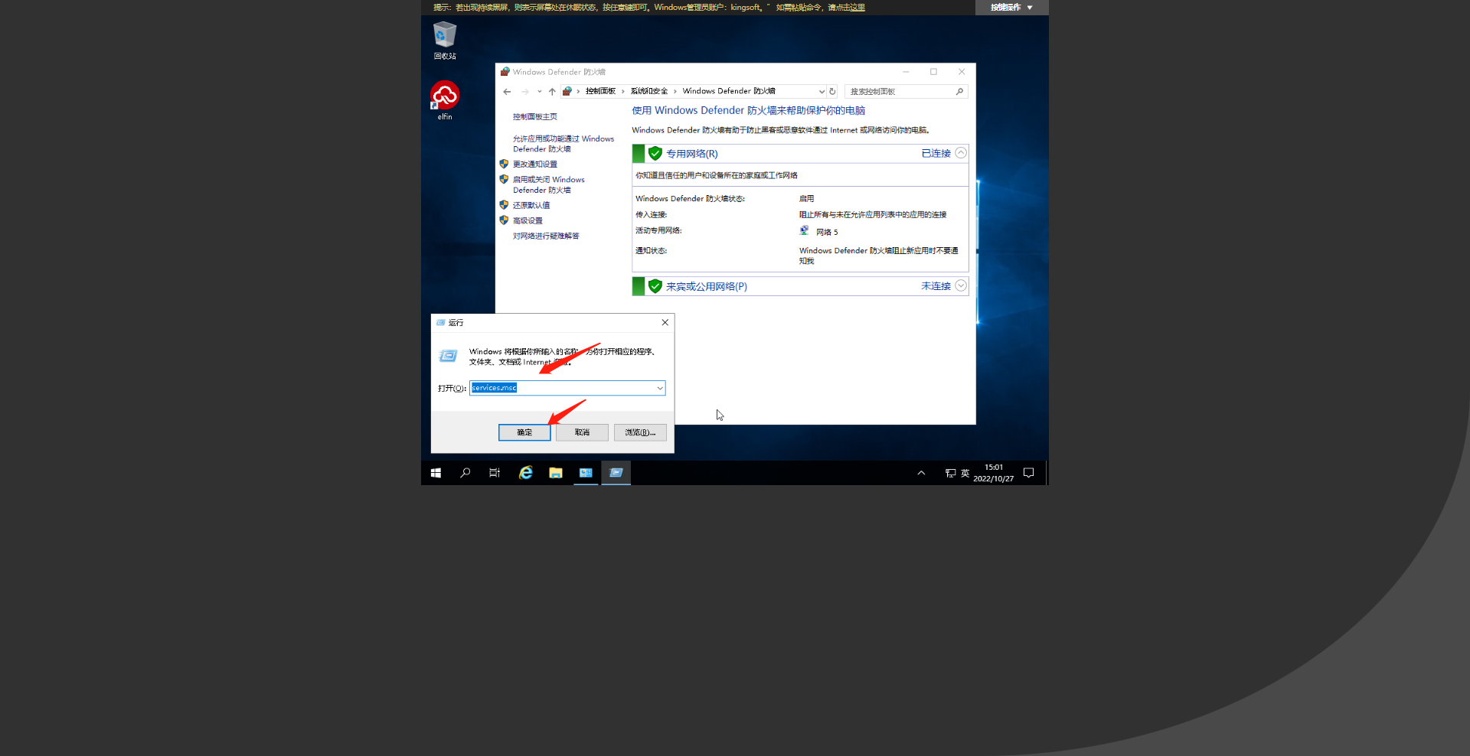Close the 运行 dialog
This screenshot has height=756, width=1470.
(665, 323)
